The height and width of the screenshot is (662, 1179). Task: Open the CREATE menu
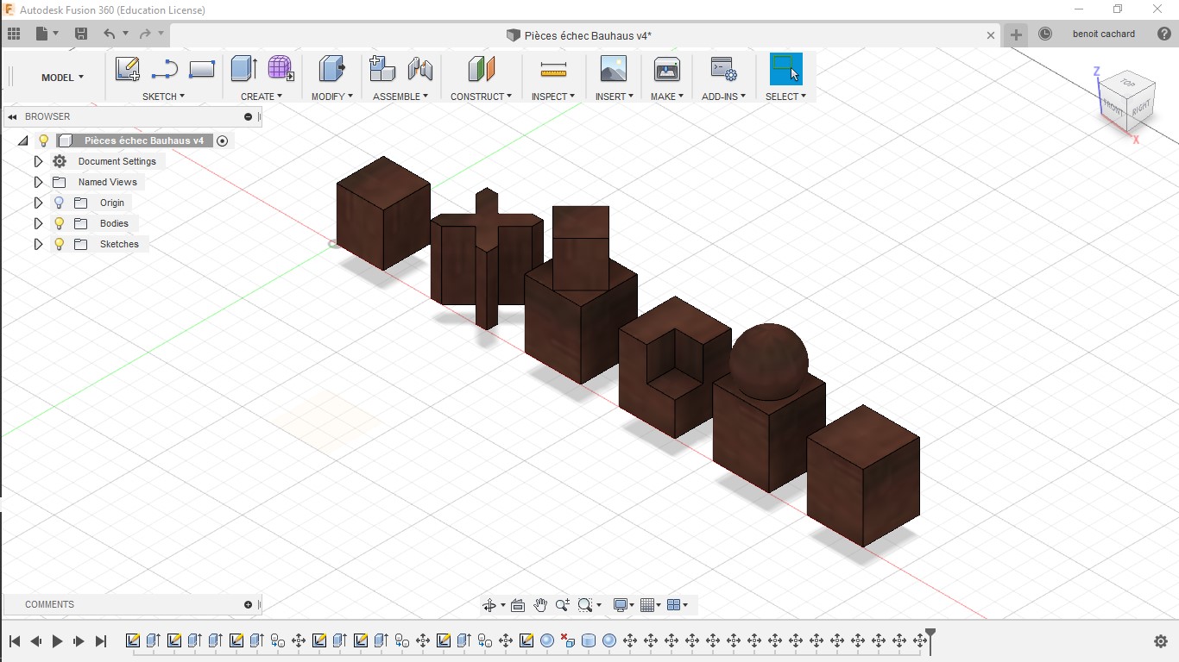coord(262,97)
